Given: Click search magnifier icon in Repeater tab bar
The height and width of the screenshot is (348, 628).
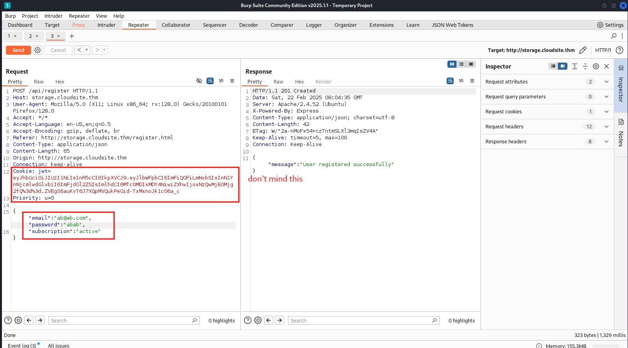Looking at the screenshot, I should [x=613, y=36].
